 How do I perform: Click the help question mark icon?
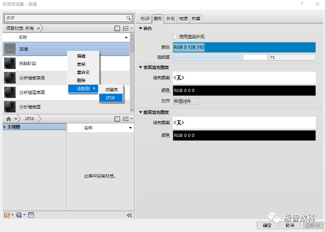(302, 4)
